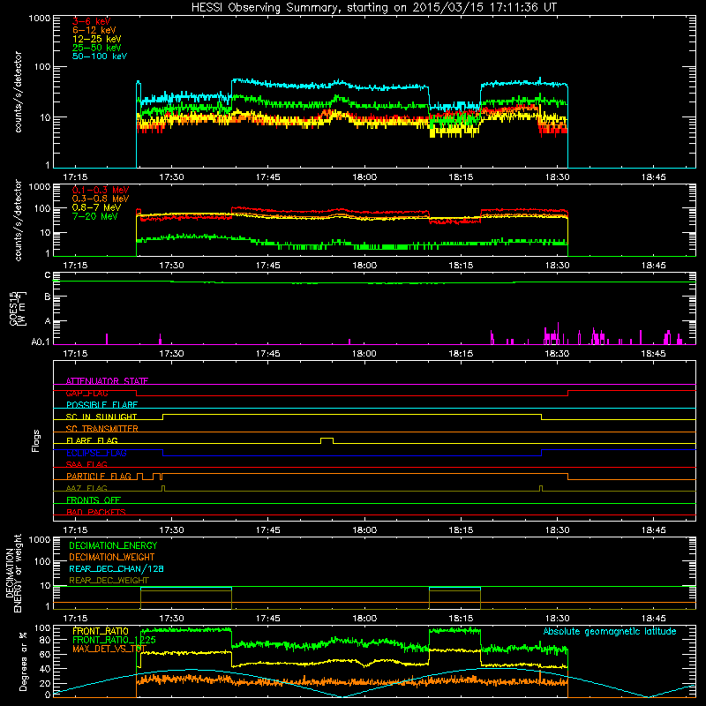Click the raised pulse on the FLARE_FLAG line
Screen dimensions: 706x706
(x=327, y=440)
